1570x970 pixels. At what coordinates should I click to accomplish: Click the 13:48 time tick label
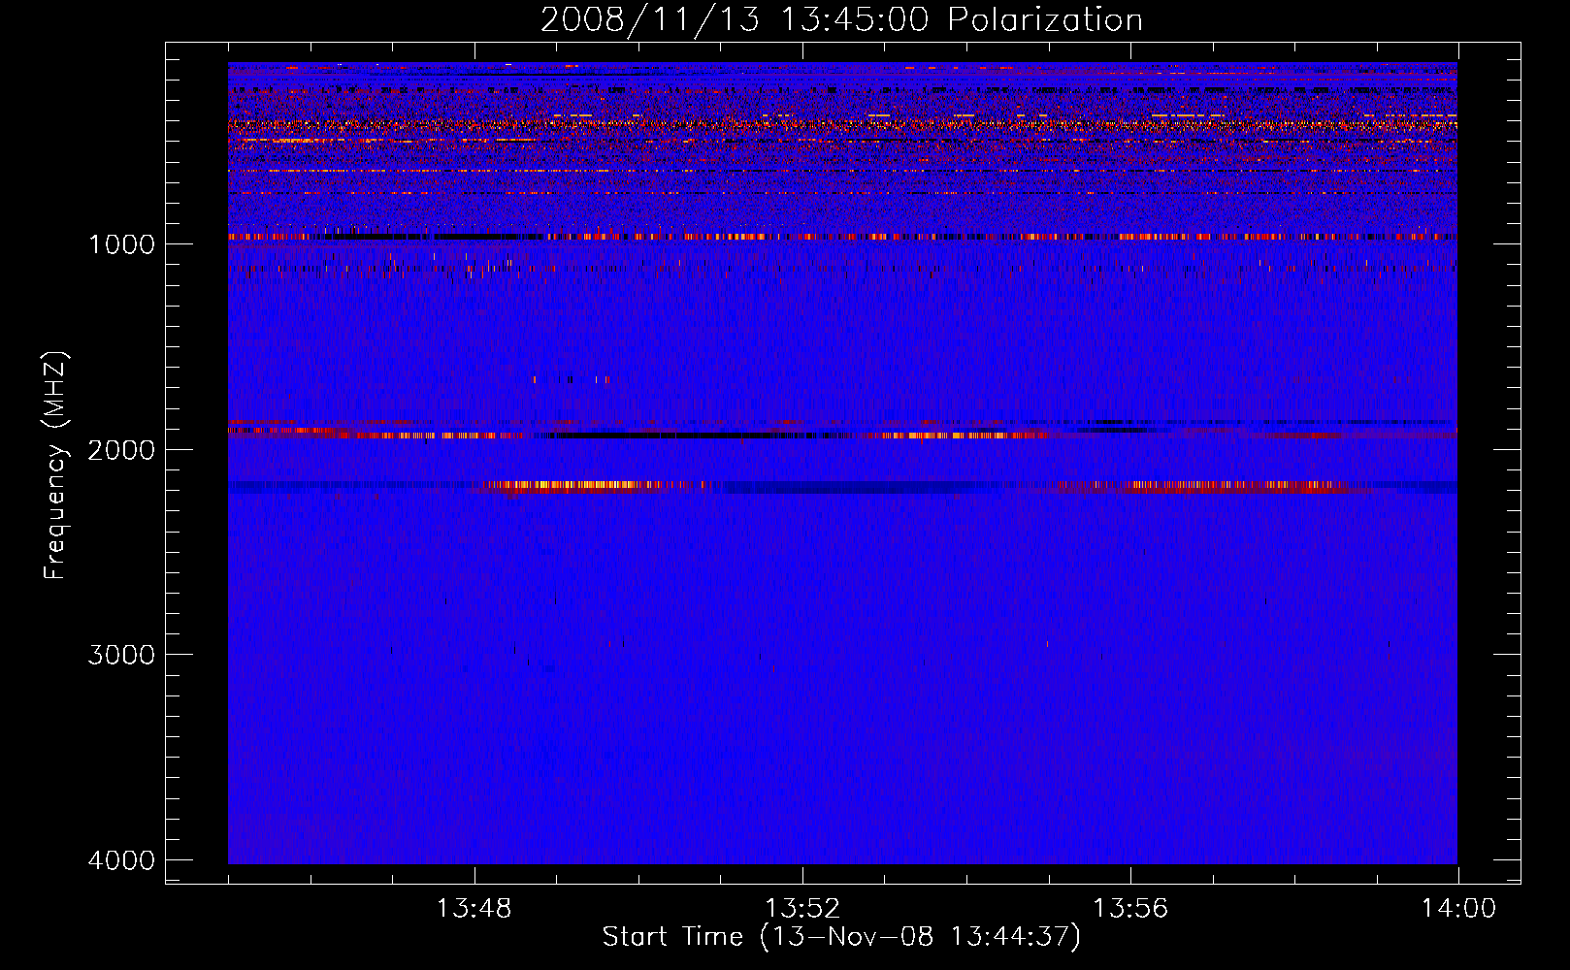coord(474,909)
